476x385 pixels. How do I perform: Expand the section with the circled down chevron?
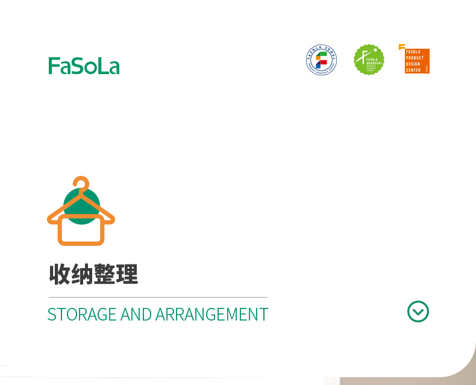tap(418, 311)
